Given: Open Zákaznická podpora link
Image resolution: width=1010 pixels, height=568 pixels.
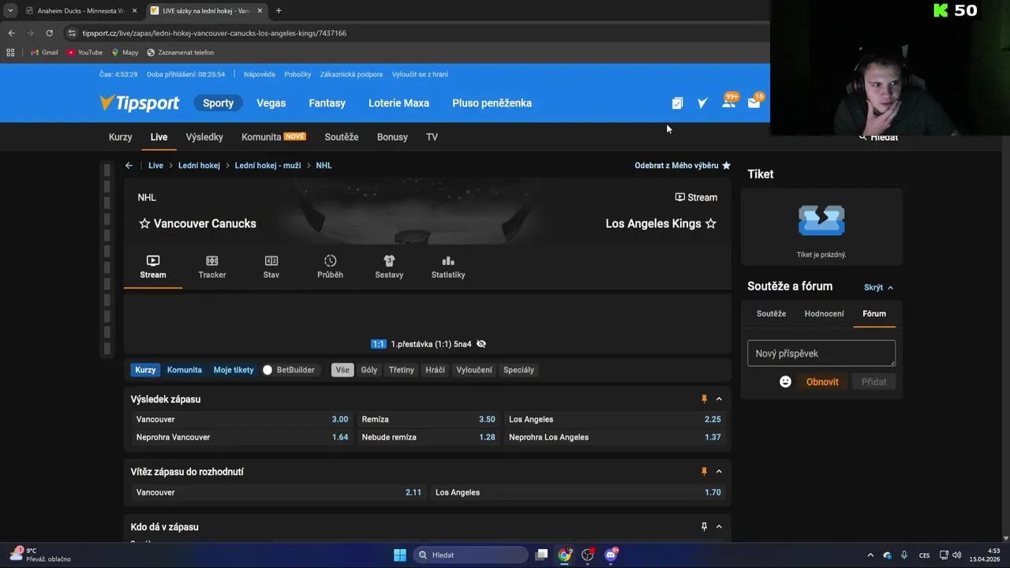Looking at the screenshot, I should [x=351, y=74].
